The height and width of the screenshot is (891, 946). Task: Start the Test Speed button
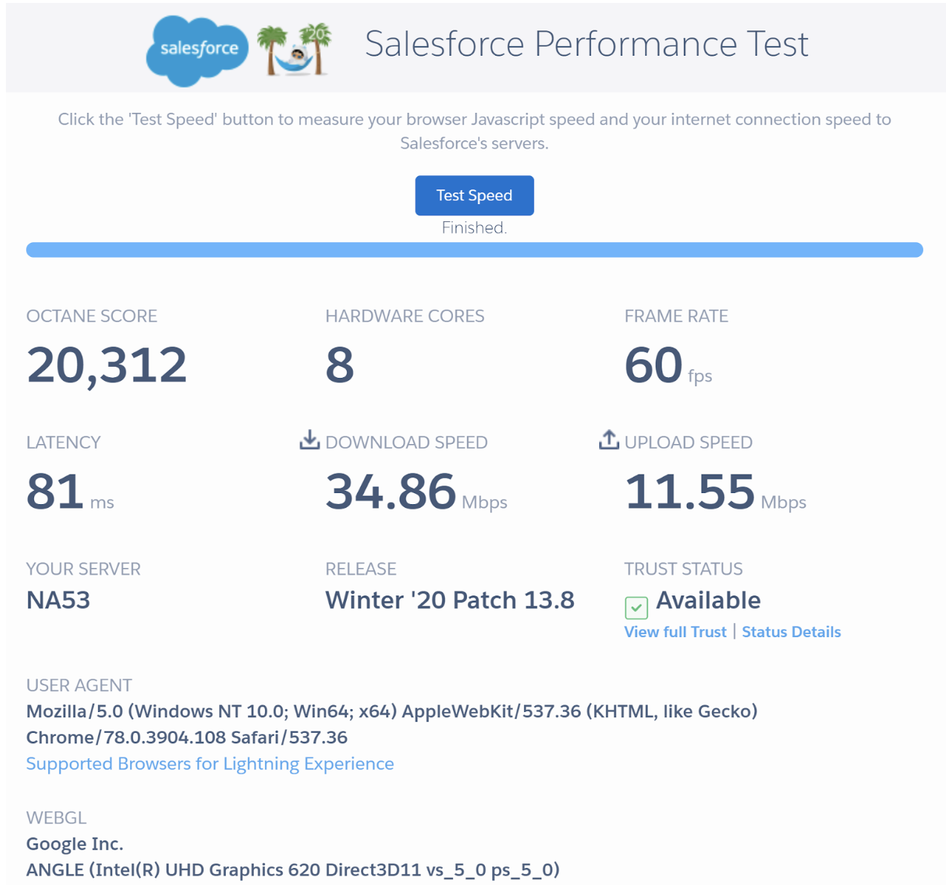click(x=474, y=195)
